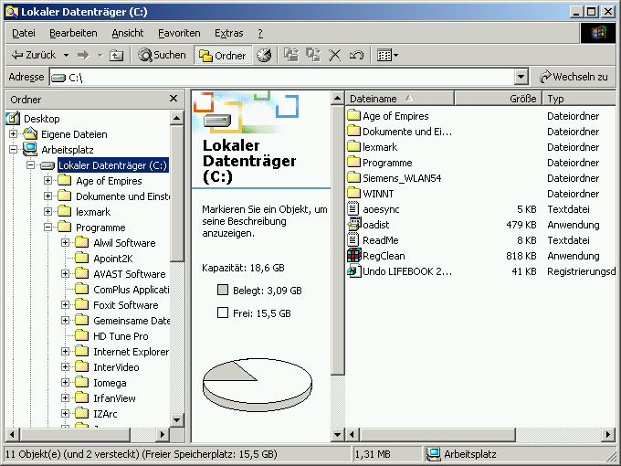Select the Foxit Software tree folder
The width and height of the screenshot is (621, 466).
[x=125, y=305]
